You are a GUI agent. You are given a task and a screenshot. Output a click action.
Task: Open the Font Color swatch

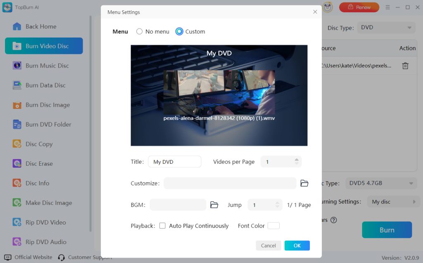pyautogui.click(x=273, y=226)
